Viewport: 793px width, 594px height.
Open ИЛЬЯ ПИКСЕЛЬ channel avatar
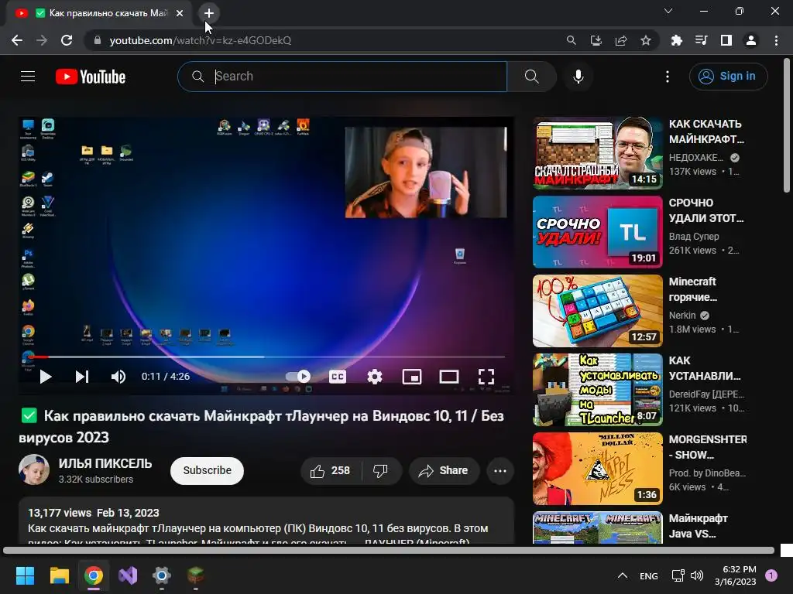click(x=34, y=469)
